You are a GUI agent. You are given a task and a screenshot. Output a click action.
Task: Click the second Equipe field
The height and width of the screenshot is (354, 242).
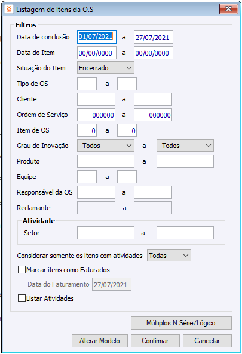pos(127,177)
